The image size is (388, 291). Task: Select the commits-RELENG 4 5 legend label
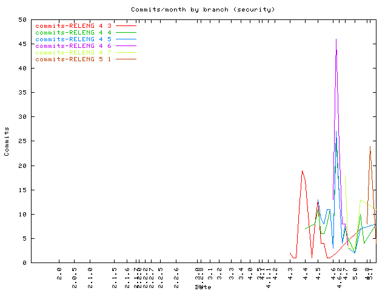[x=73, y=39]
